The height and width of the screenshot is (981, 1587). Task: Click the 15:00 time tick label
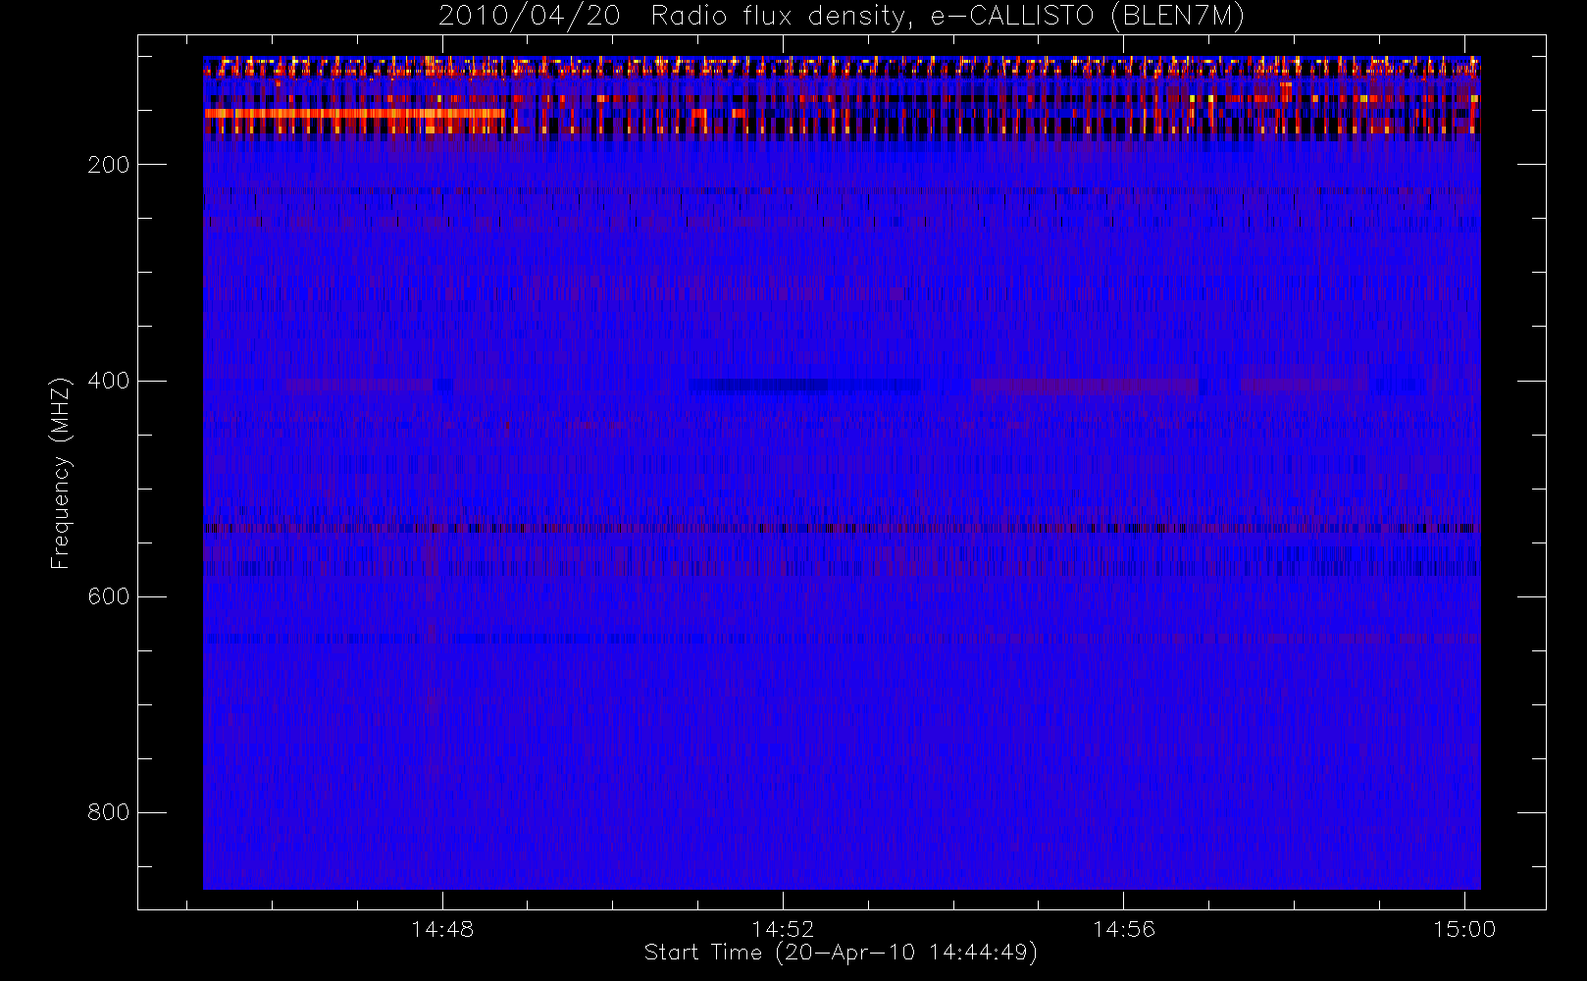1464,928
